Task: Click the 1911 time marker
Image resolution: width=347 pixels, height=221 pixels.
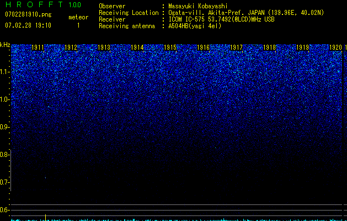Action: tap(38, 48)
